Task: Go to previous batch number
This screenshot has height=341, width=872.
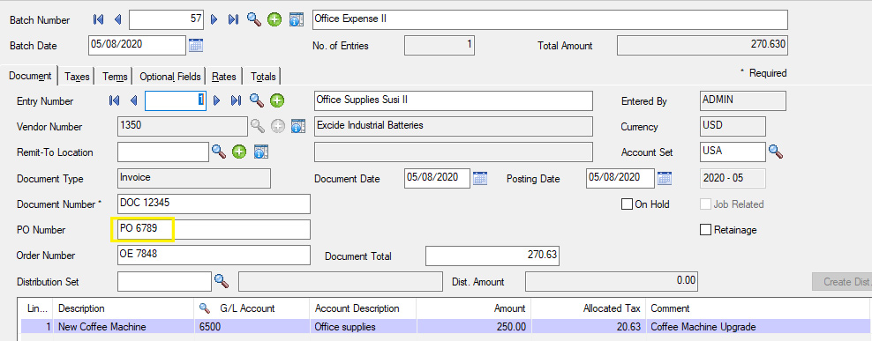Action: [117, 19]
